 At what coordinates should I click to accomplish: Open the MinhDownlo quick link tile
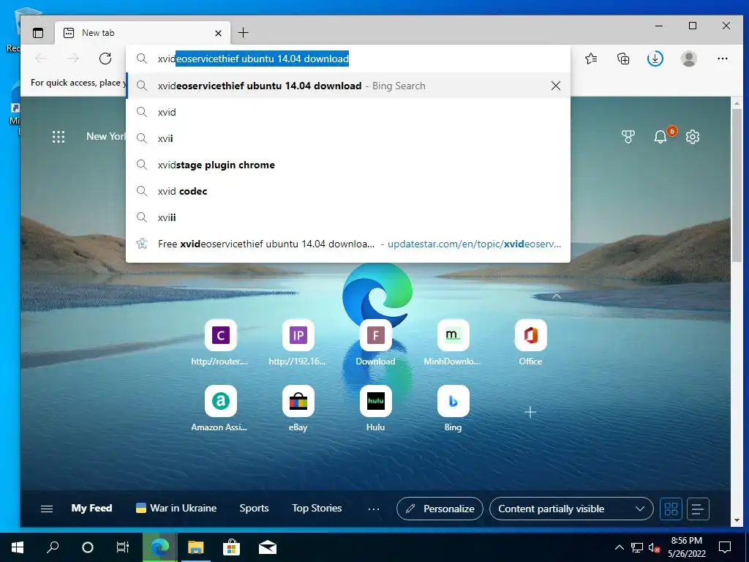pyautogui.click(x=453, y=342)
